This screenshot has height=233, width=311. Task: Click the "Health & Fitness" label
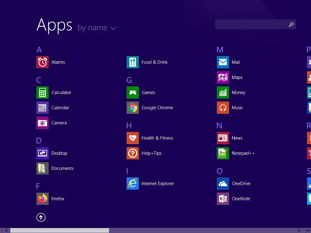[157, 138]
